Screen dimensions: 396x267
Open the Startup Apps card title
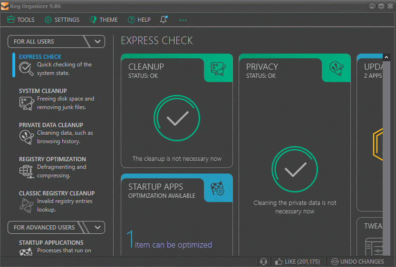(155, 187)
